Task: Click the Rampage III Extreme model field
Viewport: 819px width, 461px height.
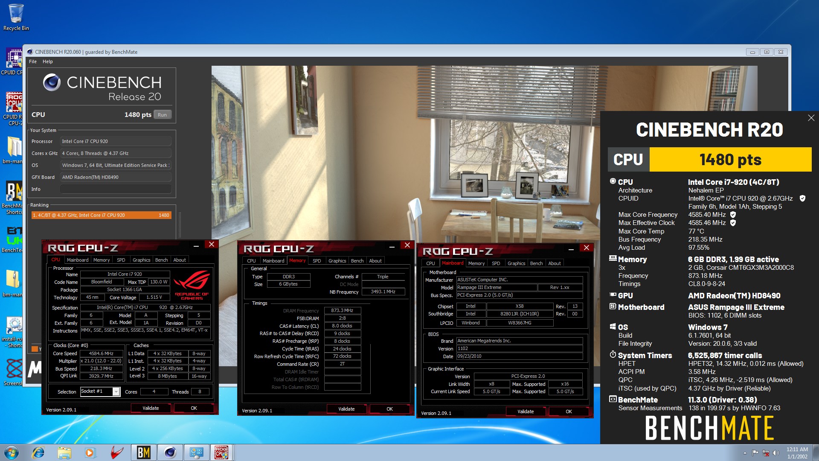Action: [x=497, y=287]
